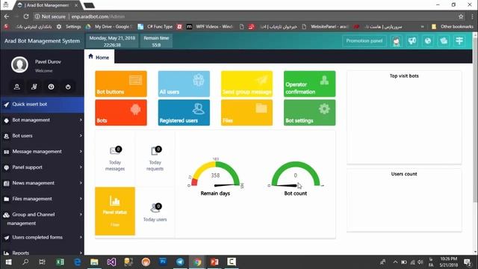Open the All users tile

coord(184,84)
